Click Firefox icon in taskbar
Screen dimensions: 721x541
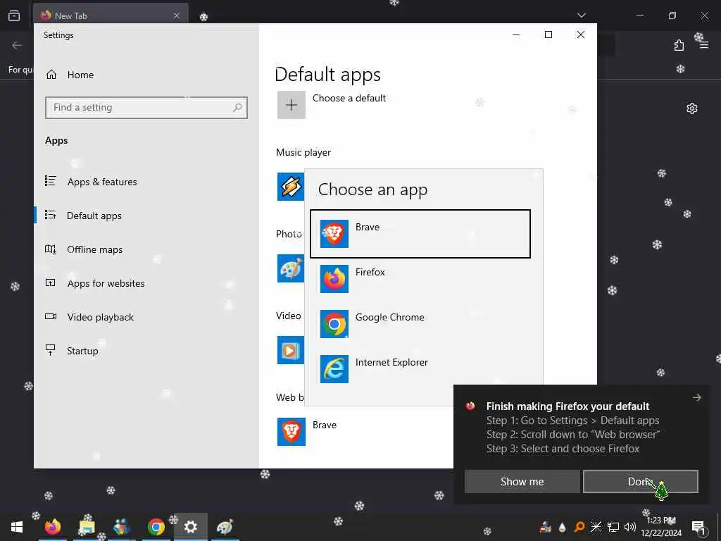click(52, 527)
